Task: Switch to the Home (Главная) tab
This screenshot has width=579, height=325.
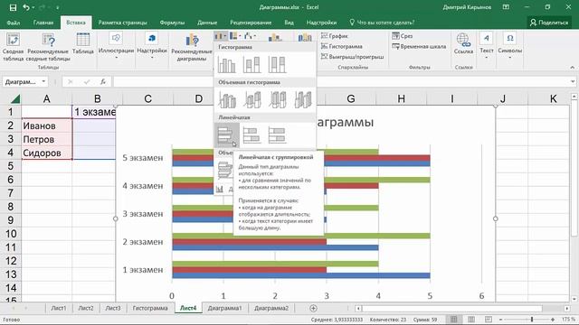Action: [x=43, y=23]
